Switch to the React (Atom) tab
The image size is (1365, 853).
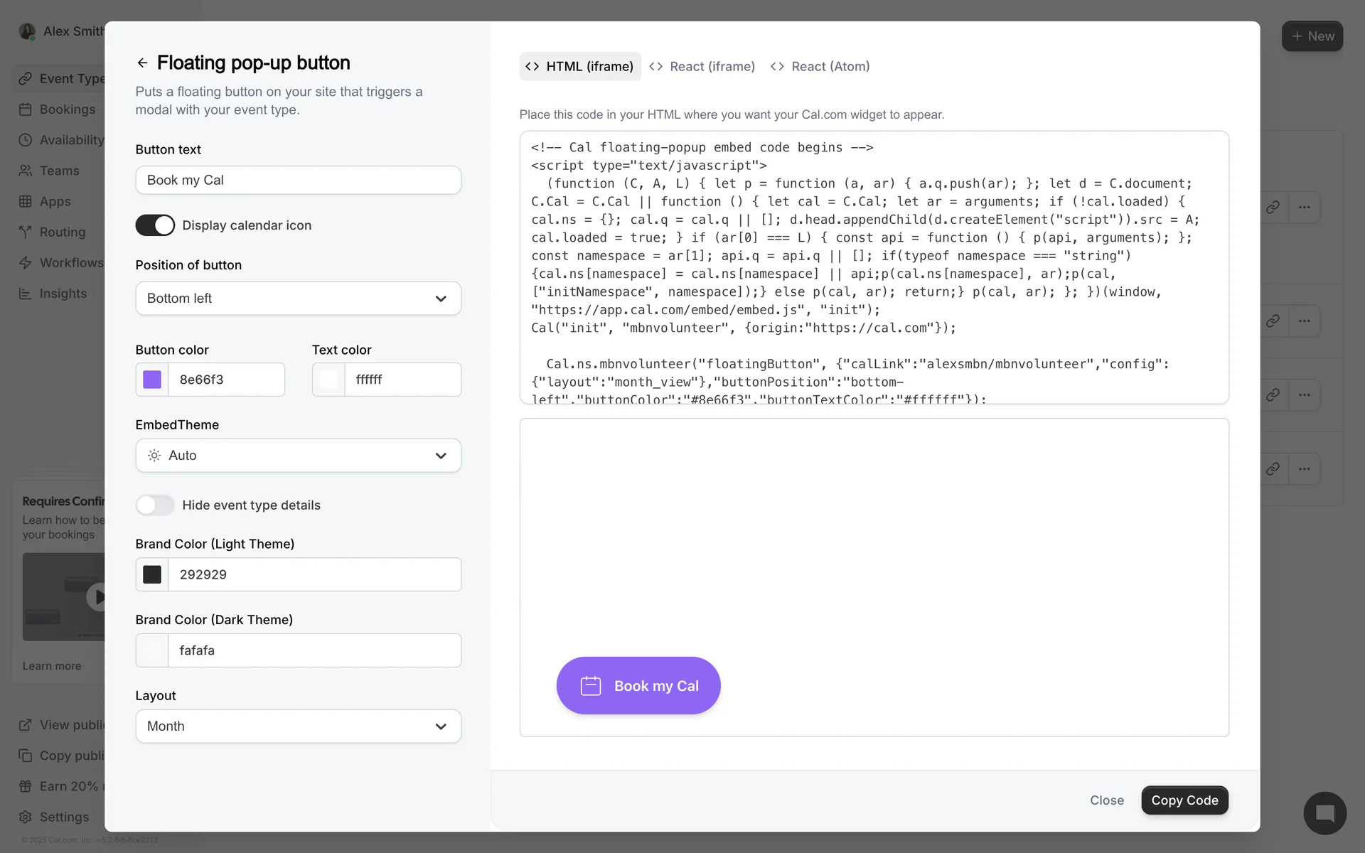pyautogui.click(x=820, y=66)
